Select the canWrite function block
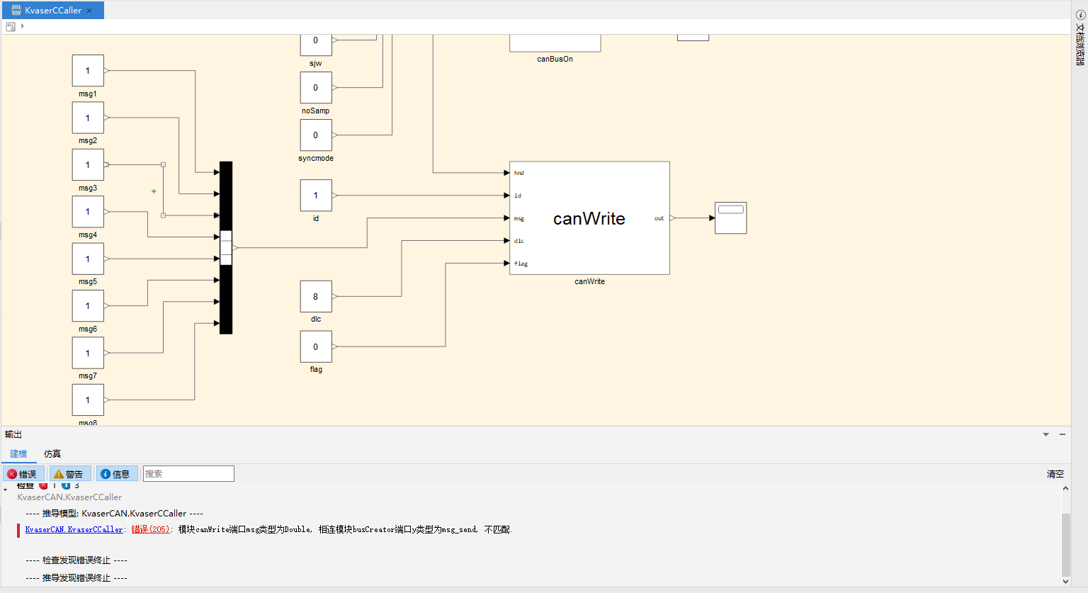Image resolution: width=1088 pixels, height=593 pixels. pyautogui.click(x=589, y=218)
